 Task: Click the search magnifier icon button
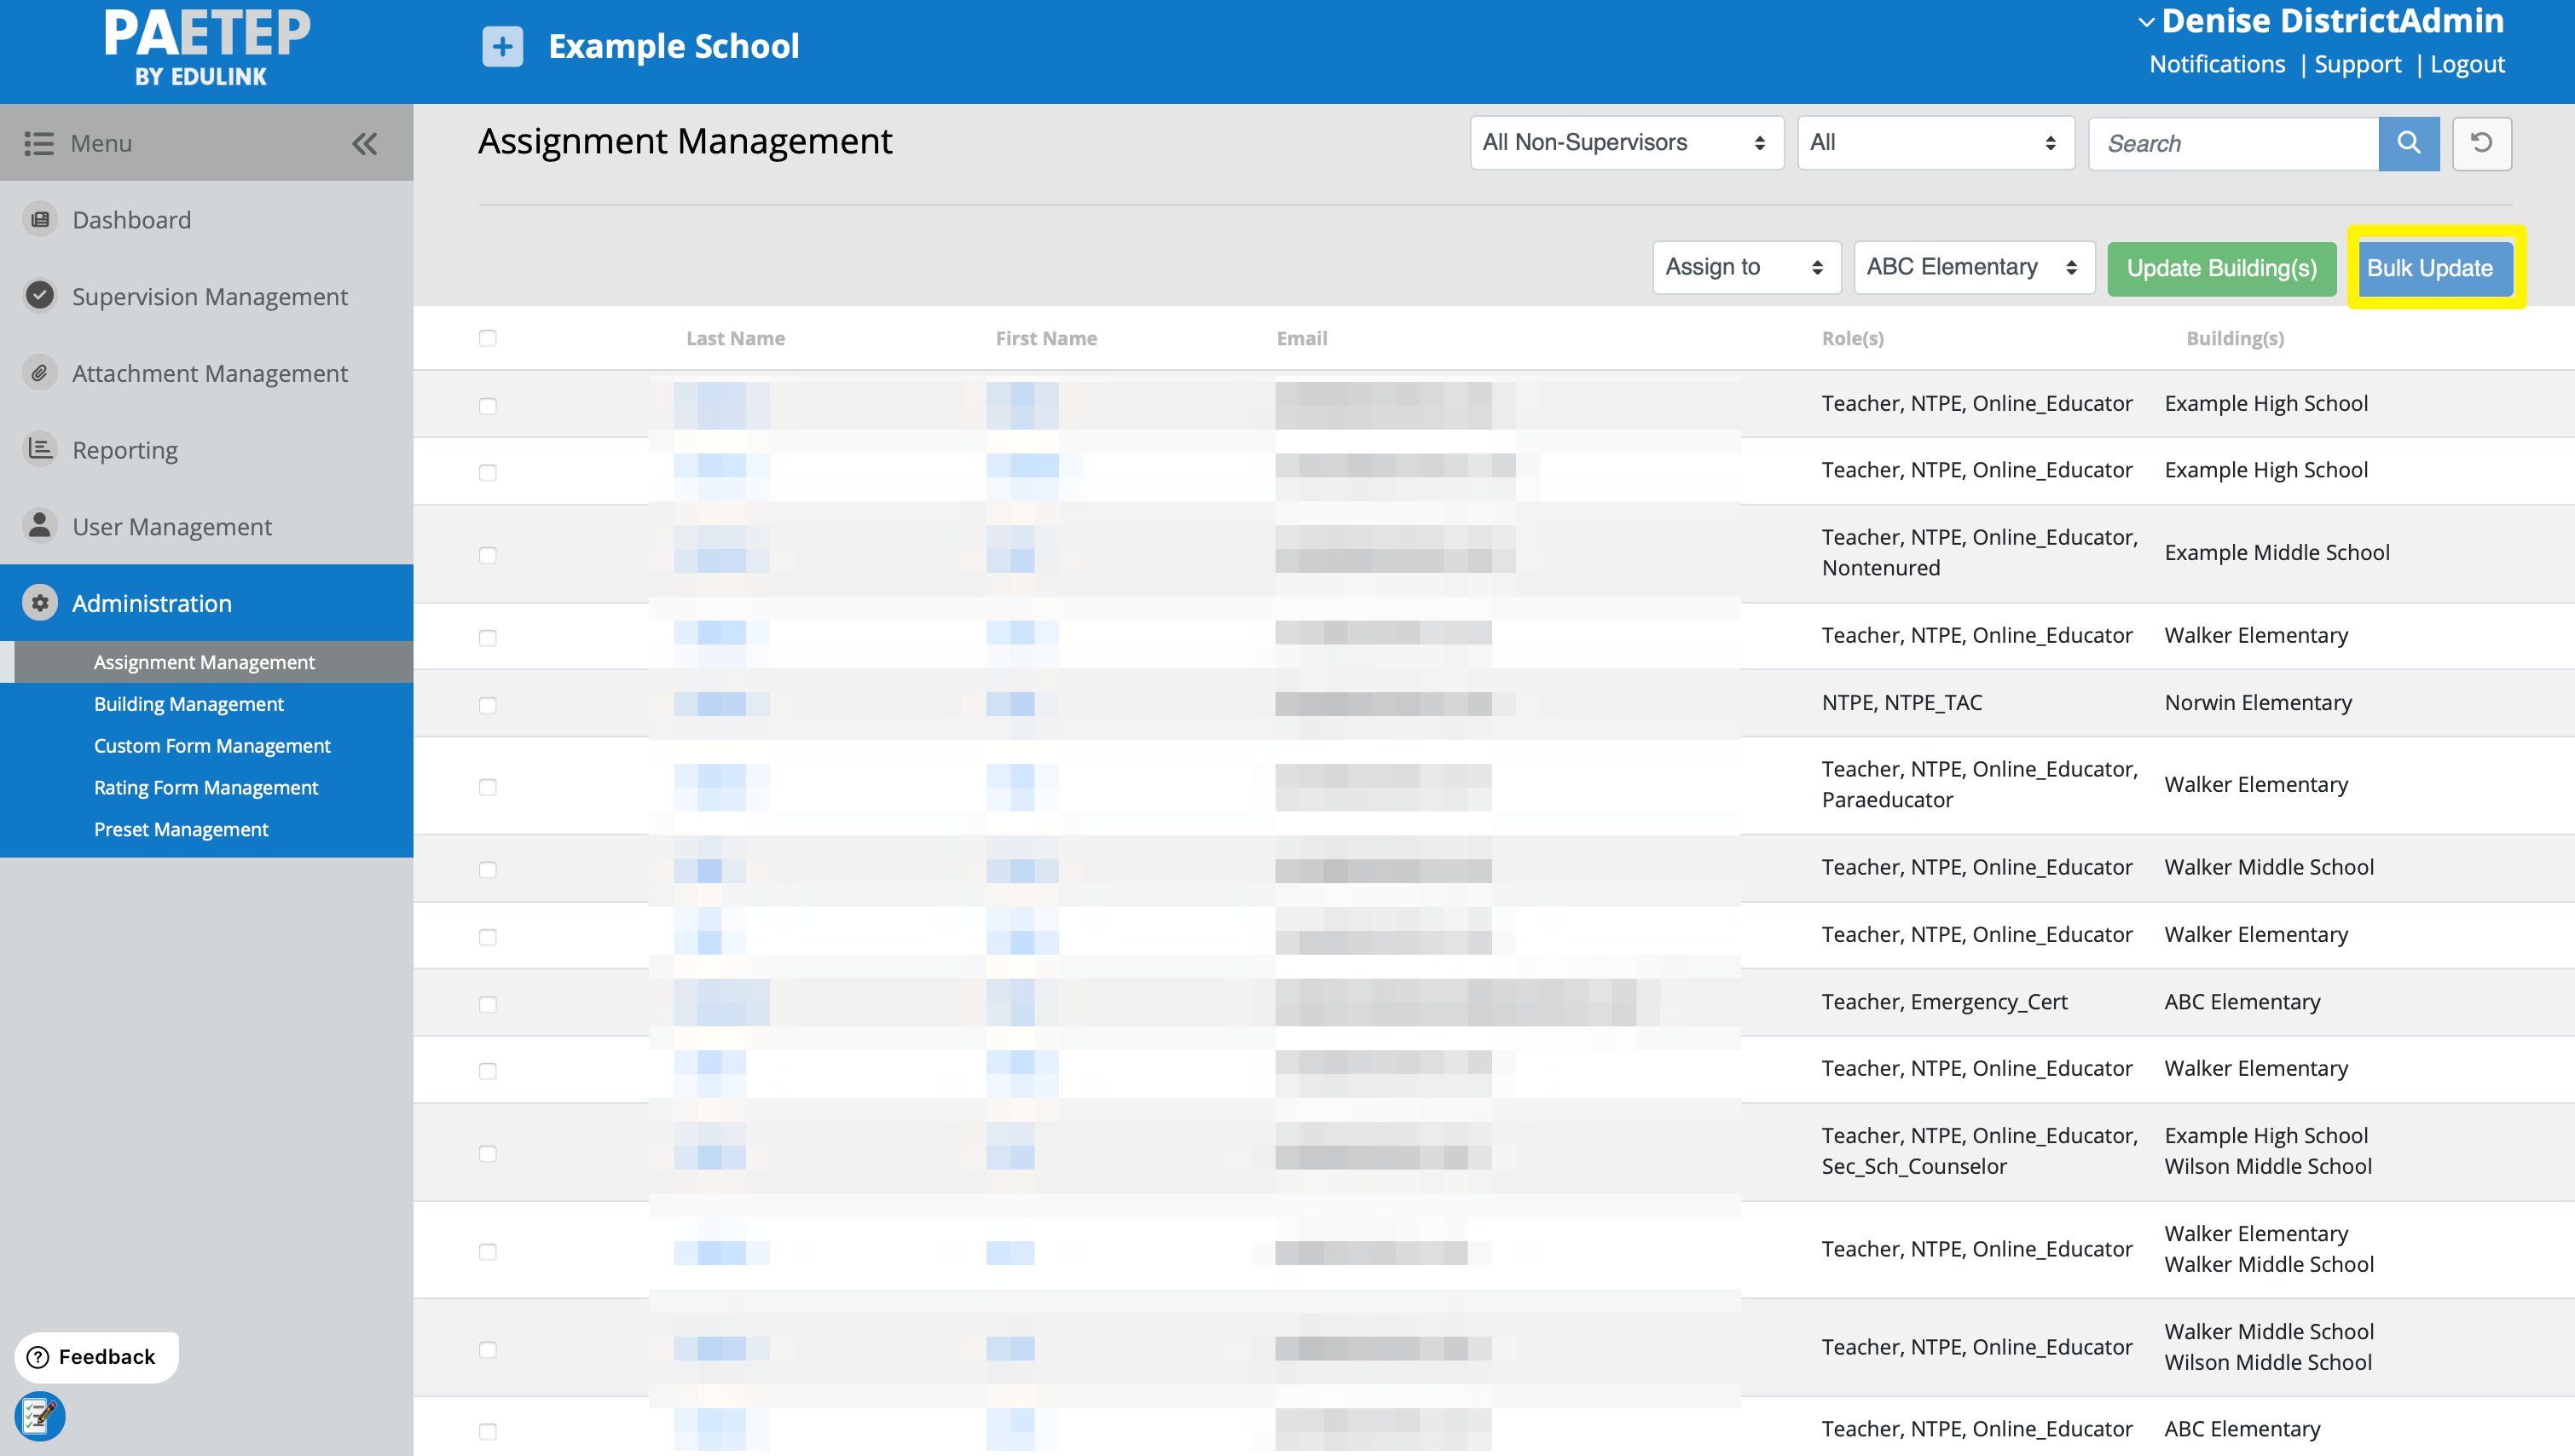(2408, 143)
